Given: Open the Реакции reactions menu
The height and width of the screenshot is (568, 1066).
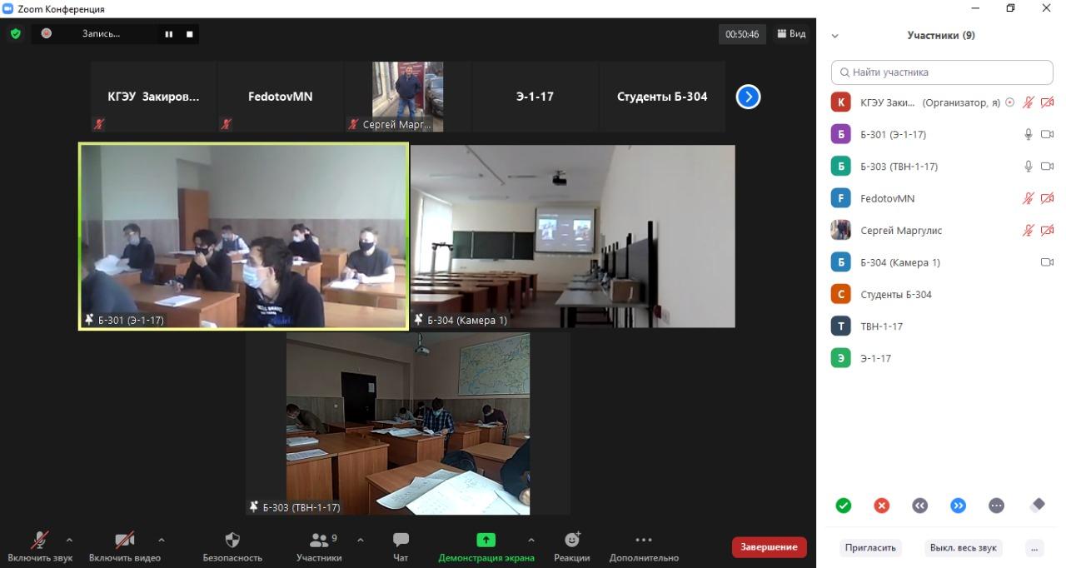Looking at the screenshot, I should [x=571, y=546].
